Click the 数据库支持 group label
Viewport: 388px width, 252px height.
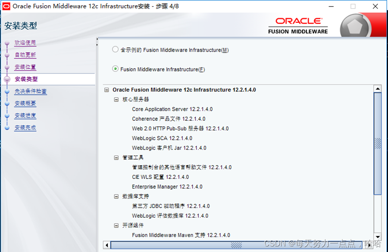click(136, 197)
